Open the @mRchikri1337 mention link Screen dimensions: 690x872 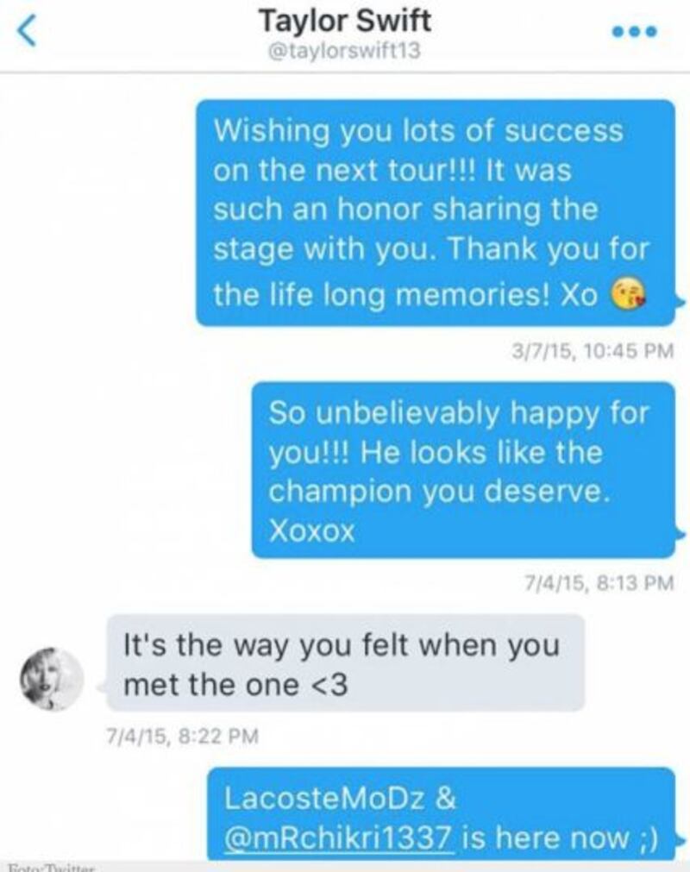coord(339,837)
